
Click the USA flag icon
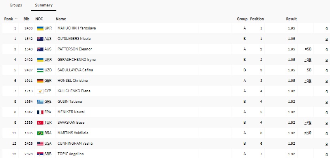40,143
